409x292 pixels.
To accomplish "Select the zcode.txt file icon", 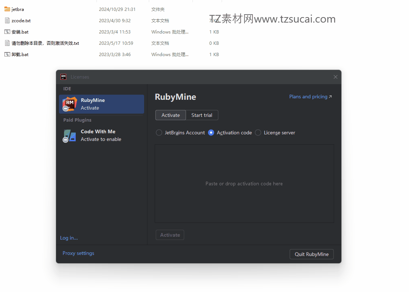I will [x=7, y=20].
